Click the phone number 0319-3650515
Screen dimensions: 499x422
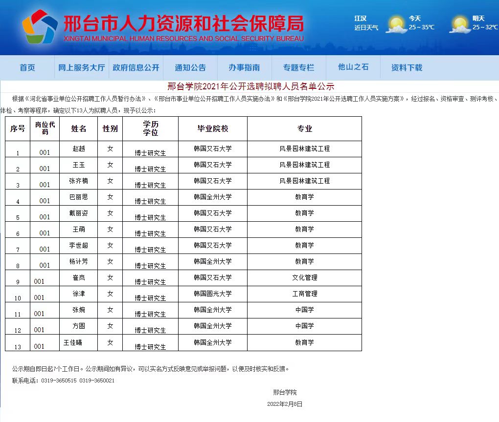pyautogui.click(x=58, y=381)
